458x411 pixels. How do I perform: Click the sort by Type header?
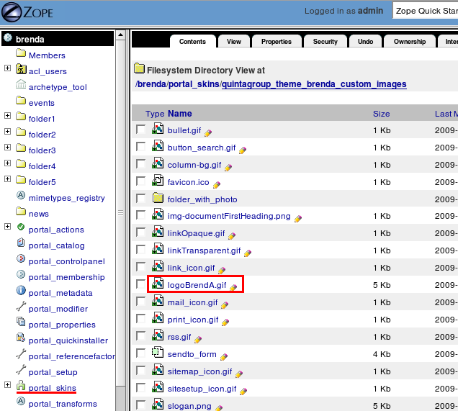(155, 114)
